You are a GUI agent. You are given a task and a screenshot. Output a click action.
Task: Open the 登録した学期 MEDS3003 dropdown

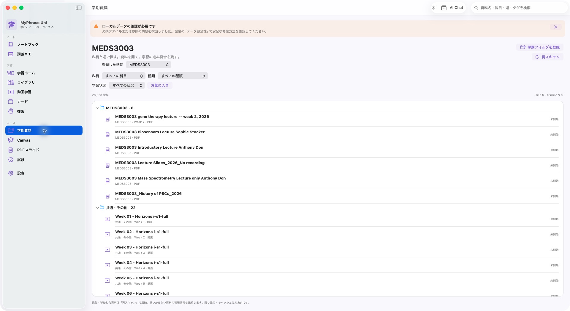[x=148, y=65]
